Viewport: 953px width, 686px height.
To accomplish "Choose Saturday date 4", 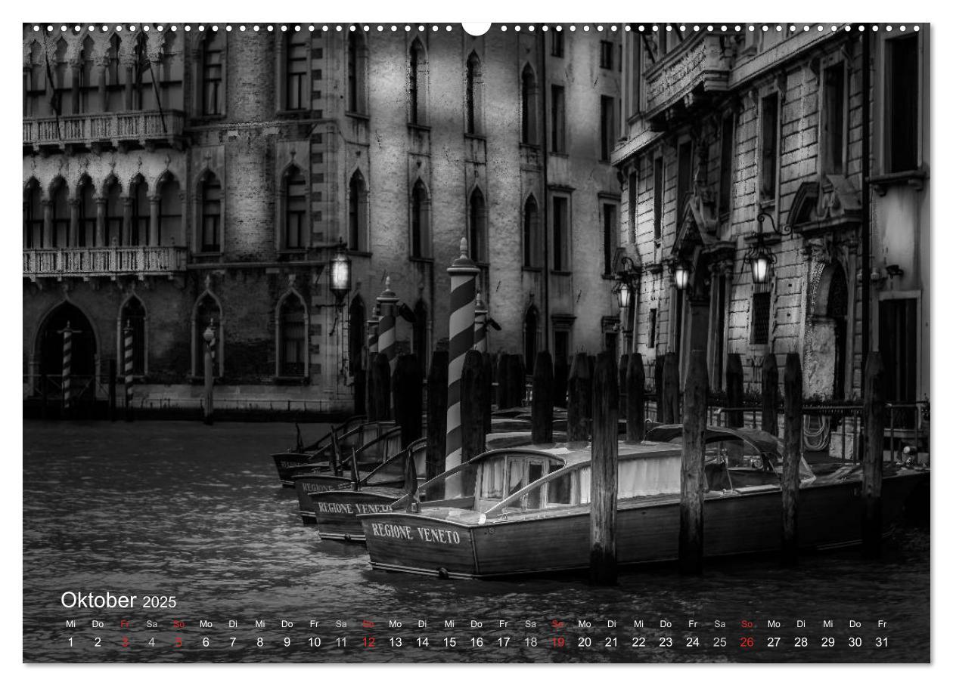I will pos(151,642).
